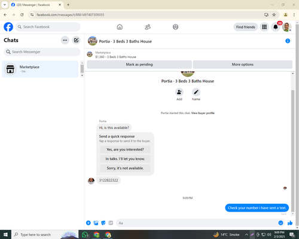The width and height of the screenshot is (299, 239).
Task: Click the message 3122822322
Action: tap(108, 180)
